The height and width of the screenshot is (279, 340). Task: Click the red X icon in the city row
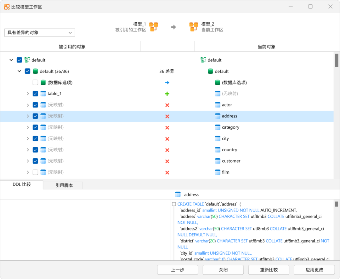167,139
